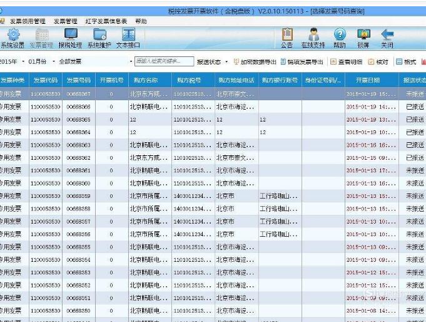This screenshot has width=426, height=322.
Task: Select invoice number 00668362 cell
Action: [79, 158]
